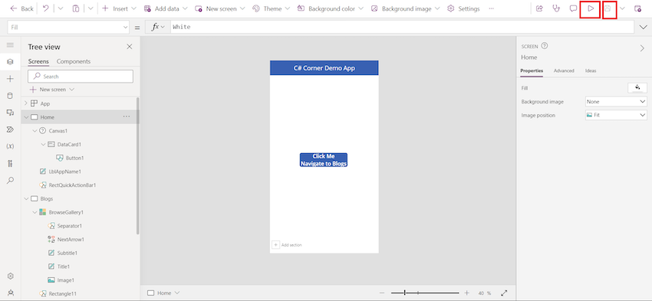The height and width of the screenshot is (301, 652).
Task: Click the Publish icon
Action: click(x=637, y=8)
